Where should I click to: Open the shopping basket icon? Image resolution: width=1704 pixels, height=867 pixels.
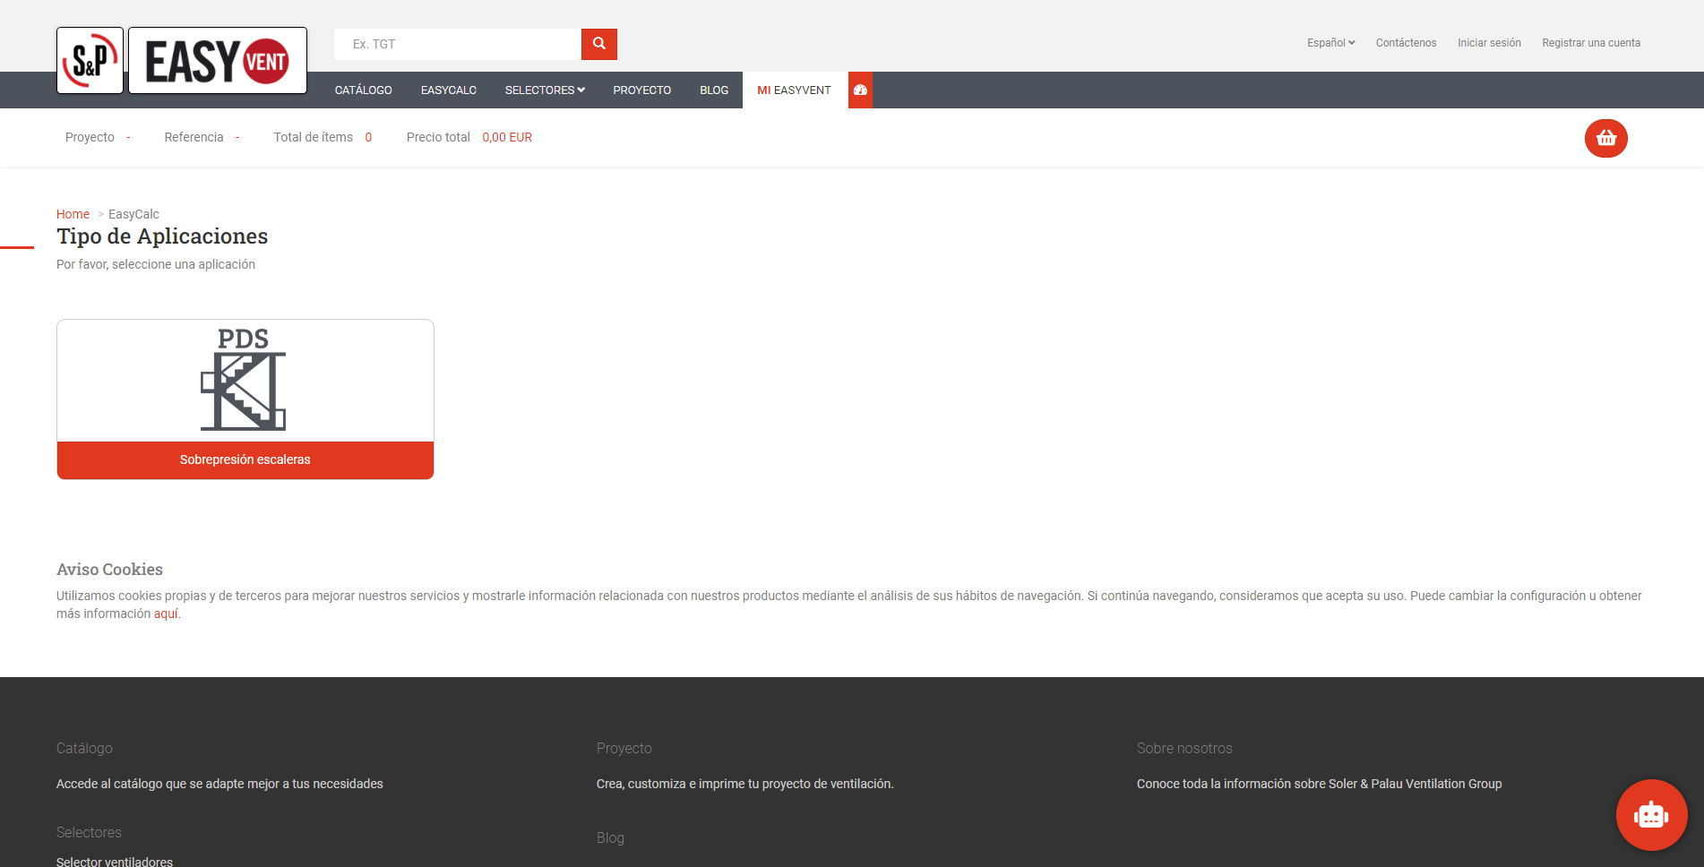click(1605, 138)
